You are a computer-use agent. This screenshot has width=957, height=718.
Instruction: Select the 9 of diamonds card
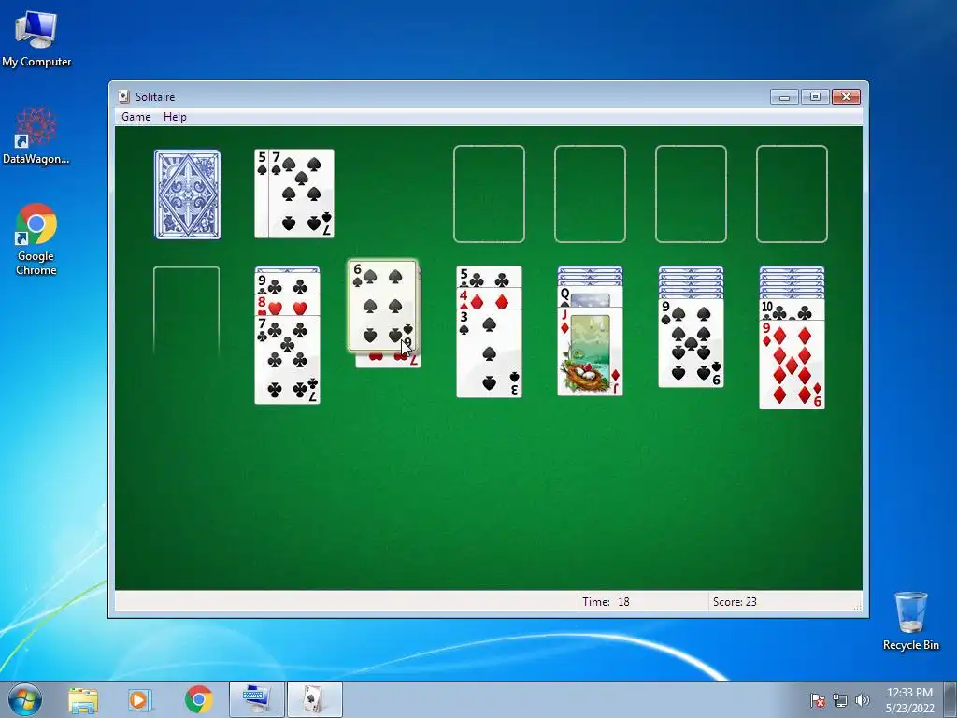(x=792, y=365)
